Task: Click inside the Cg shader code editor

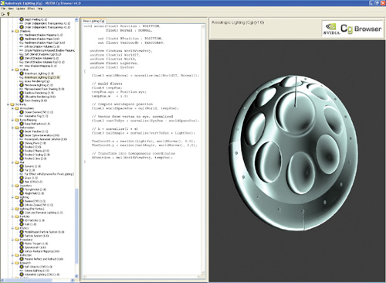Action: [143, 149]
